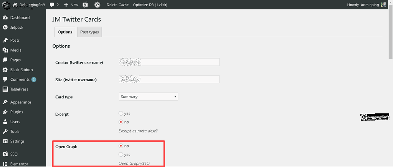Click the Creator twitter username field
The width and height of the screenshot is (393, 167).
click(x=169, y=62)
